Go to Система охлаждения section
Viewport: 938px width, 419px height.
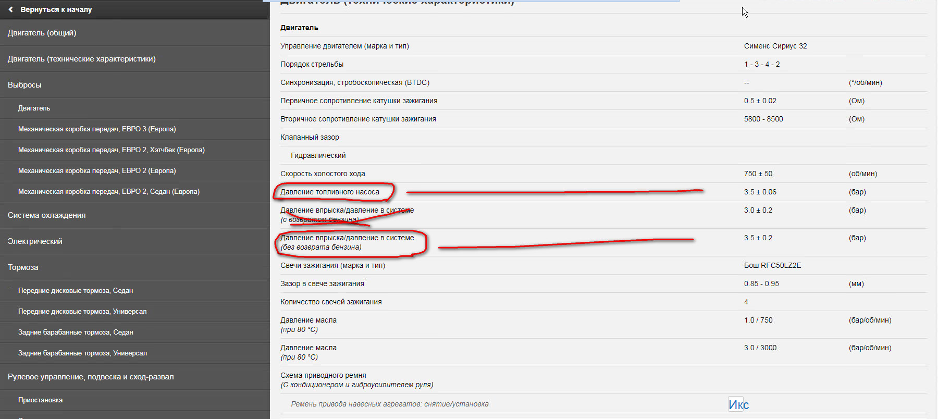pyautogui.click(x=46, y=215)
